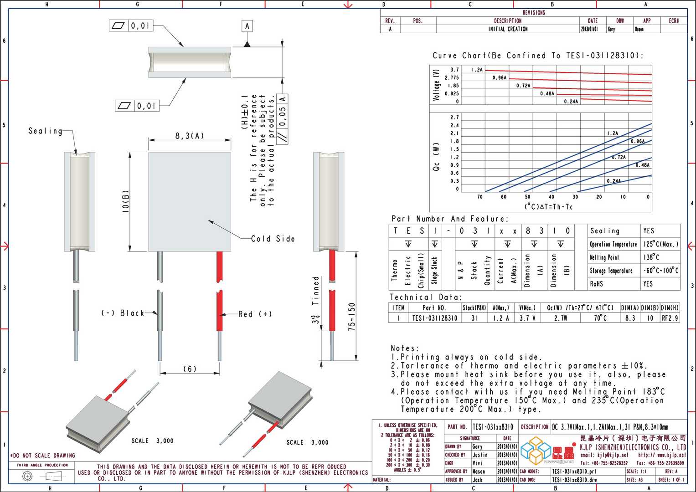Viewport: 696px width, 492px height.
Task: Click the Fax: +86-755-22639899 number
Action: pyautogui.click(x=660, y=463)
